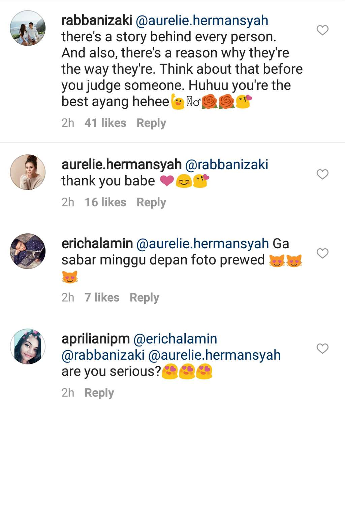Viewport: 345px width, 511px height.
Task: View the 41 likes on rabbanizaki's comment
Action: click(105, 123)
